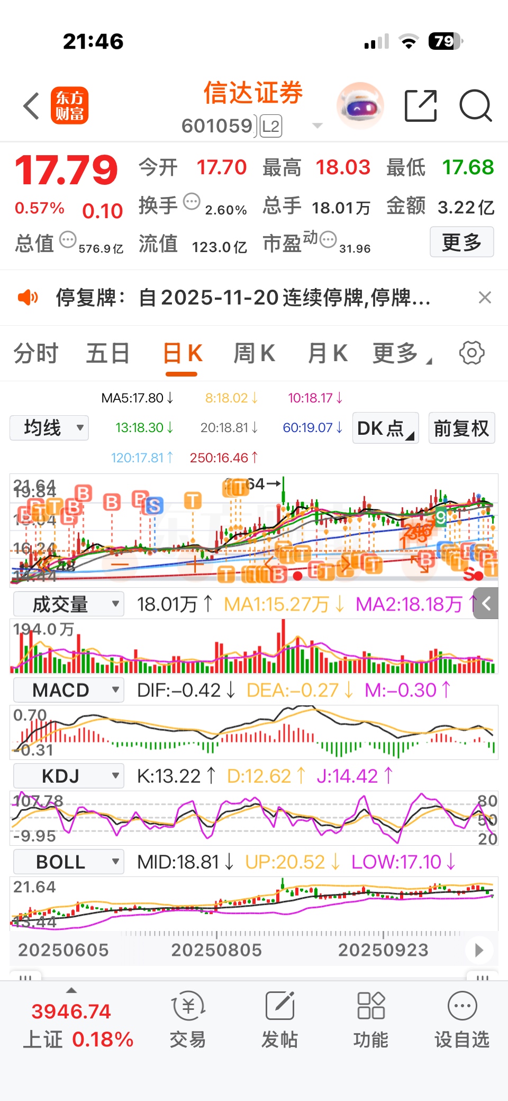Open the 交易 trade icon

[188, 1020]
